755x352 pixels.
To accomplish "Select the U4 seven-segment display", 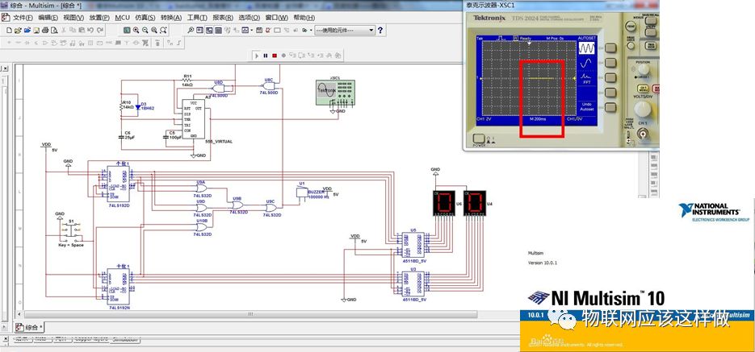I will coord(475,203).
